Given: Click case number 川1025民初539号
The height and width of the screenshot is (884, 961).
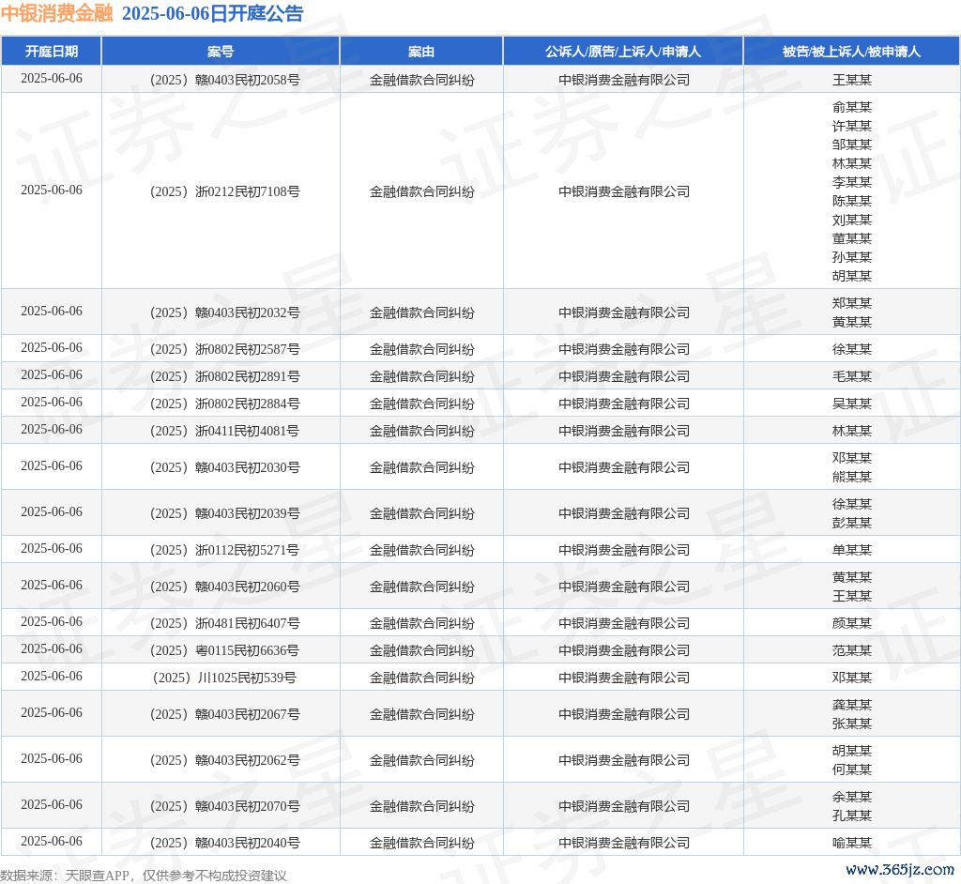Looking at the screenshot, I should coord(225,678).
